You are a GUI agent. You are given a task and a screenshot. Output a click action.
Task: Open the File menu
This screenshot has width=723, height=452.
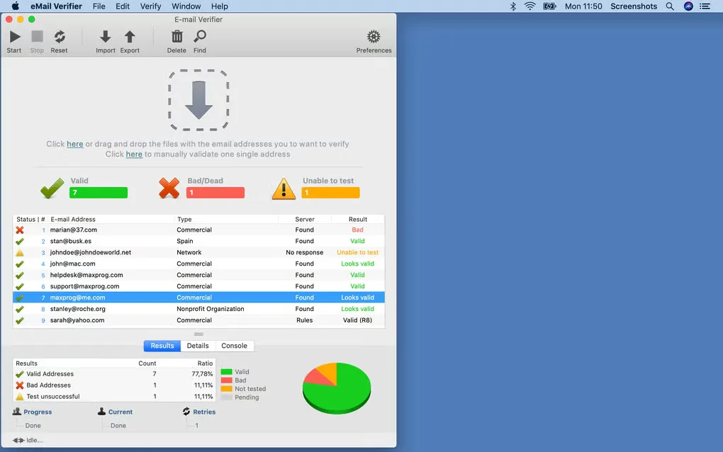tap(99, 6)
